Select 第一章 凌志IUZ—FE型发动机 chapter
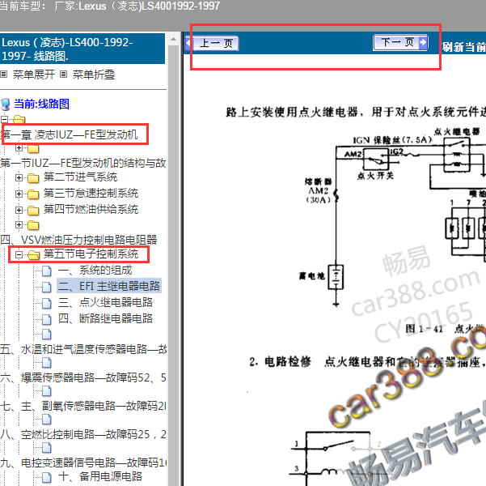 [x=69, y=134]
